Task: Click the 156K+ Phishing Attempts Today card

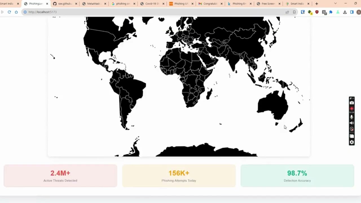Action: point(179,176)
